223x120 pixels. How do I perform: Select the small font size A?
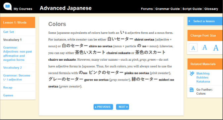193,48
